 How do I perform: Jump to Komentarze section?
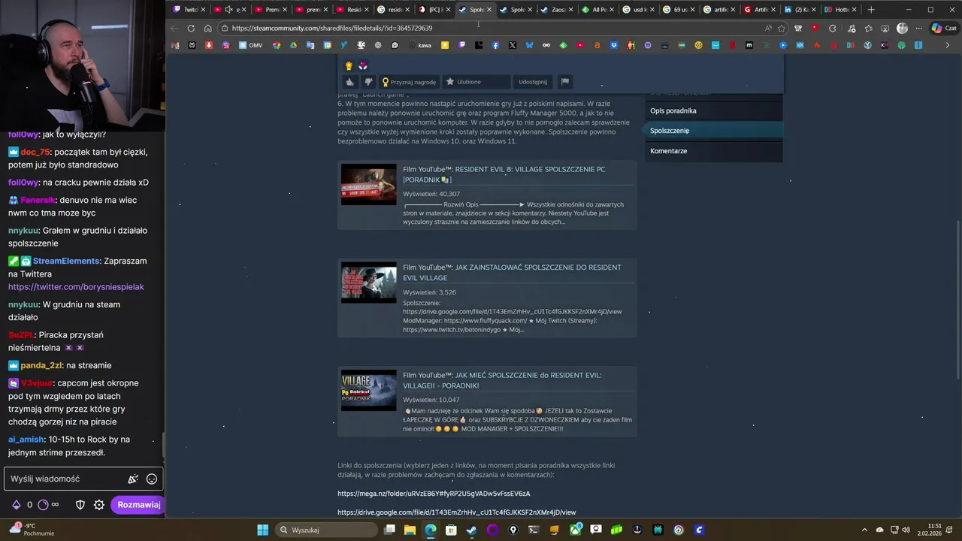tap(713, 151)
